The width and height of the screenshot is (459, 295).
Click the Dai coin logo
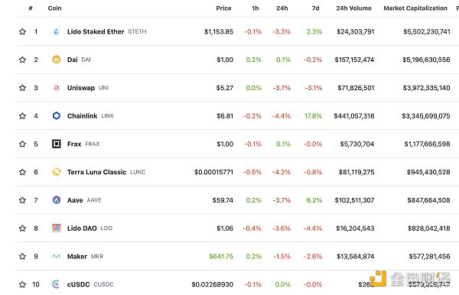click(x=57, y=60)
